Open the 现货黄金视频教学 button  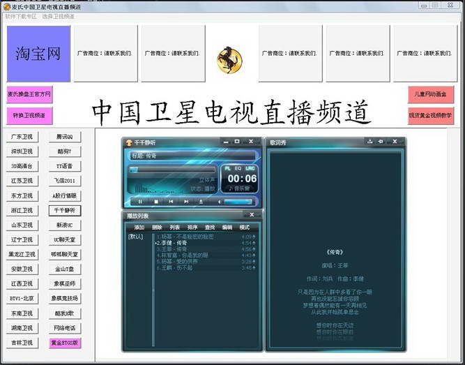(431, 116)
